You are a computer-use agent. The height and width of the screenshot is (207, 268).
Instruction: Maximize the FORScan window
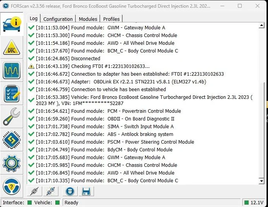point(240,6)
